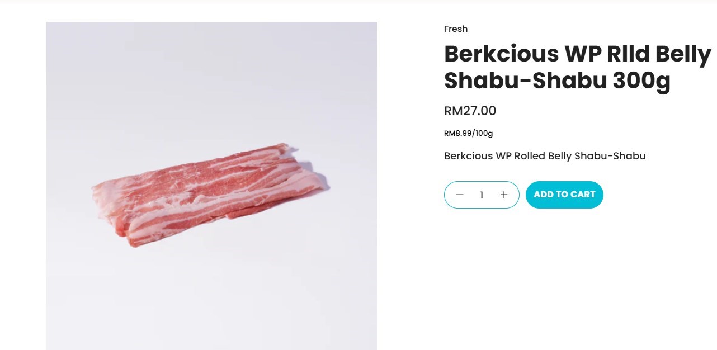Image resolution: width=717 pixels, height=350 pixels.
Task: Tap the plus sign in quantity stepper
Action: pyautogui.click(x=504, y=195)
